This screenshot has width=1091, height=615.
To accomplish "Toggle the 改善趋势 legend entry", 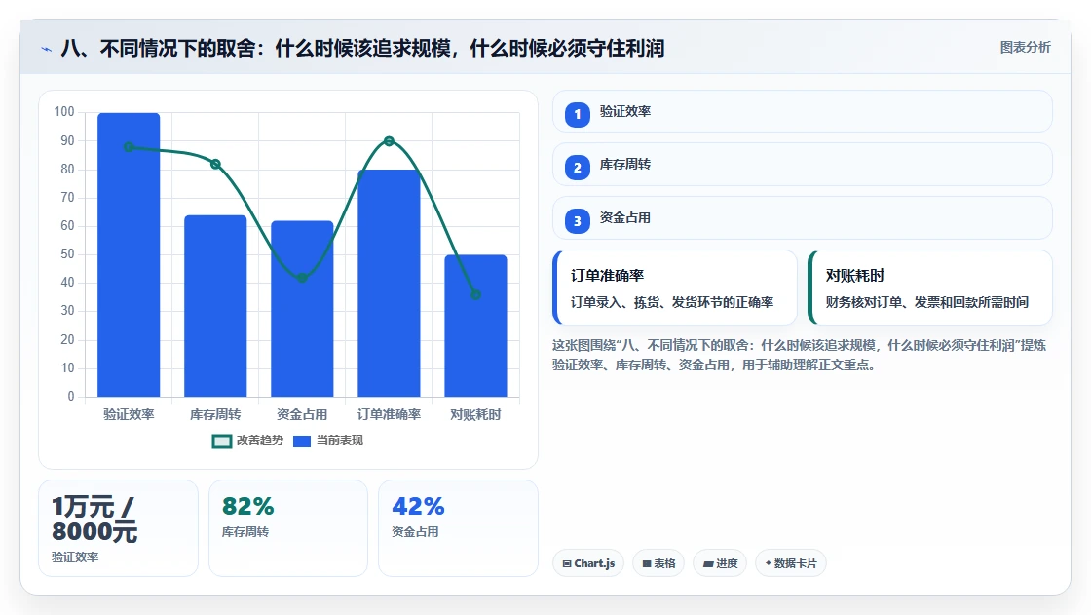I will tap(247, 441).
